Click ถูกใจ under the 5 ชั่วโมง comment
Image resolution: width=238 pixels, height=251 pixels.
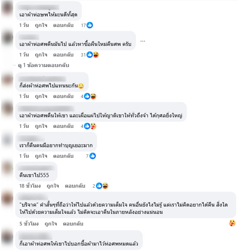(x=51, y=224)
